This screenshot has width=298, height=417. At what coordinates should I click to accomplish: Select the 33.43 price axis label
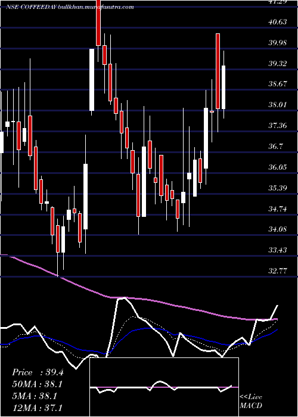point(278,250)
